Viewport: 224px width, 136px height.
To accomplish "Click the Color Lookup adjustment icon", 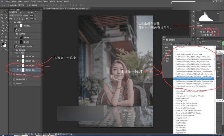I will tap(215, 32).
